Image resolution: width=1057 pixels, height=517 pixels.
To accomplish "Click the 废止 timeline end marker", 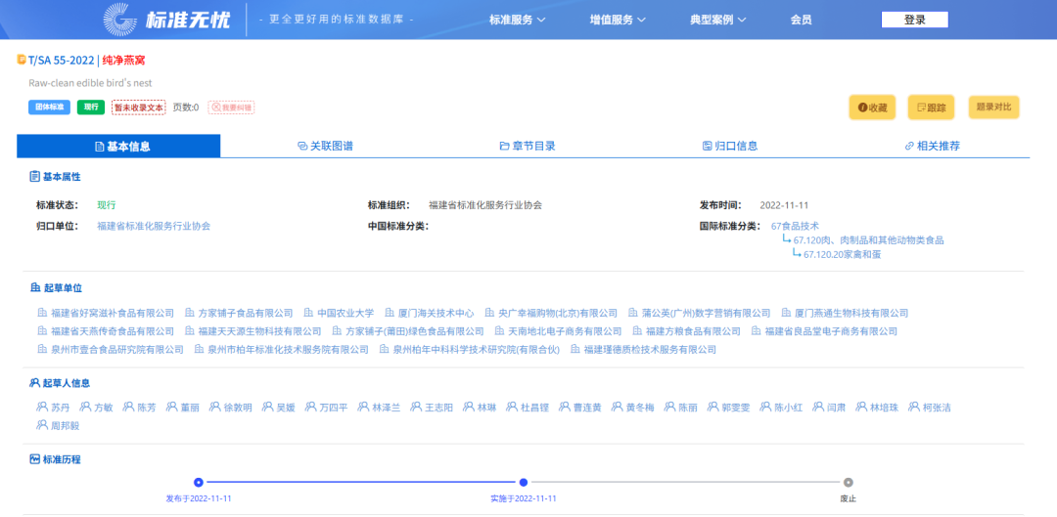I will (x=848, y=482).
